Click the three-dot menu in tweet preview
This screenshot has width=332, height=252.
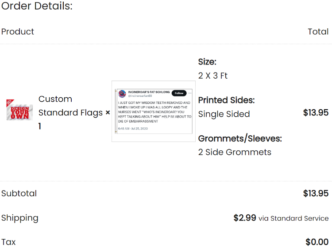coord(190,93)
